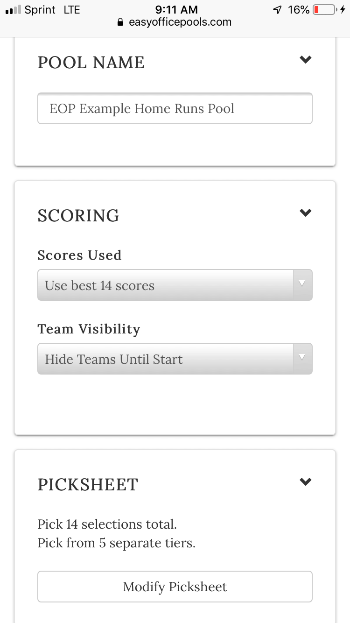Tap the 9:11 AM clock display
350x623 pixels.
(x=176, y=9)
